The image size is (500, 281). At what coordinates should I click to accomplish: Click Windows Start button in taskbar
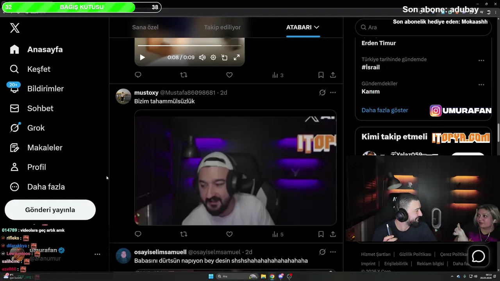pos(211,276)
